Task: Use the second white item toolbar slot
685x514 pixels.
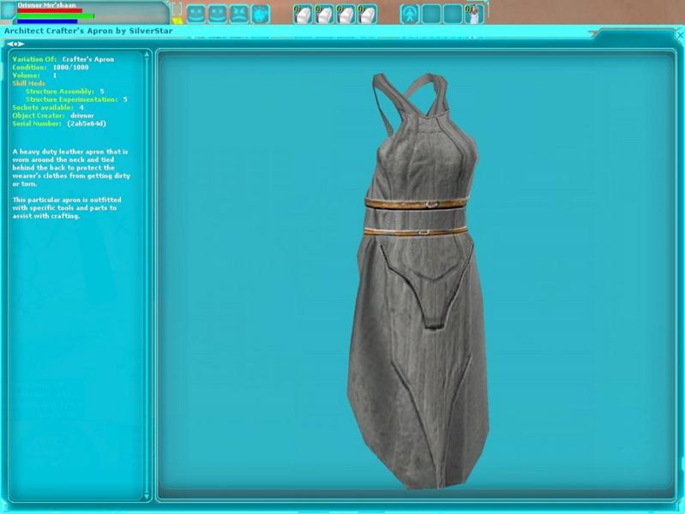Action: (325, 14)
